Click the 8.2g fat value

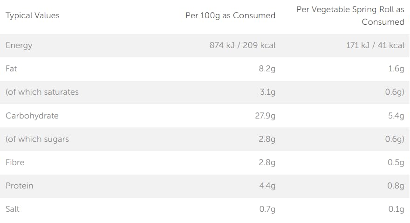[x=267, y=69]
